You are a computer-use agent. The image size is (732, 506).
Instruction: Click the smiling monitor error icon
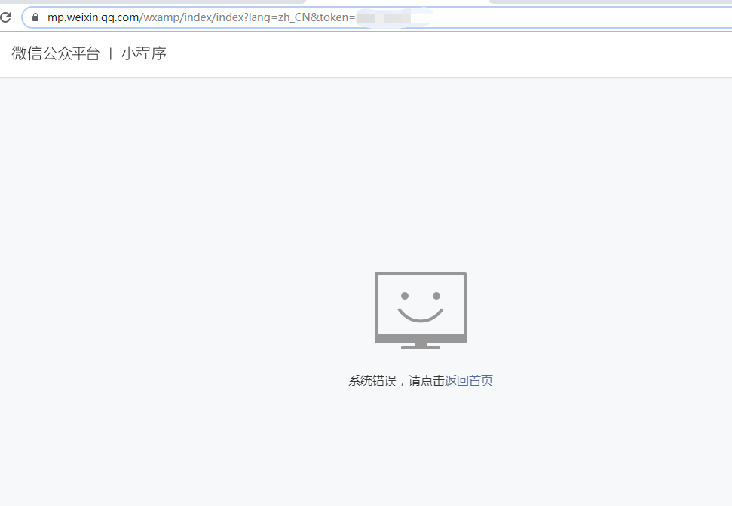[421, 310]
